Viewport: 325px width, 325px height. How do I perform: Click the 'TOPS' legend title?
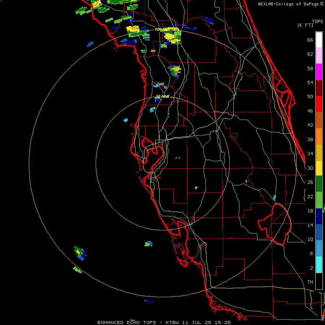(x=317, y=21)
